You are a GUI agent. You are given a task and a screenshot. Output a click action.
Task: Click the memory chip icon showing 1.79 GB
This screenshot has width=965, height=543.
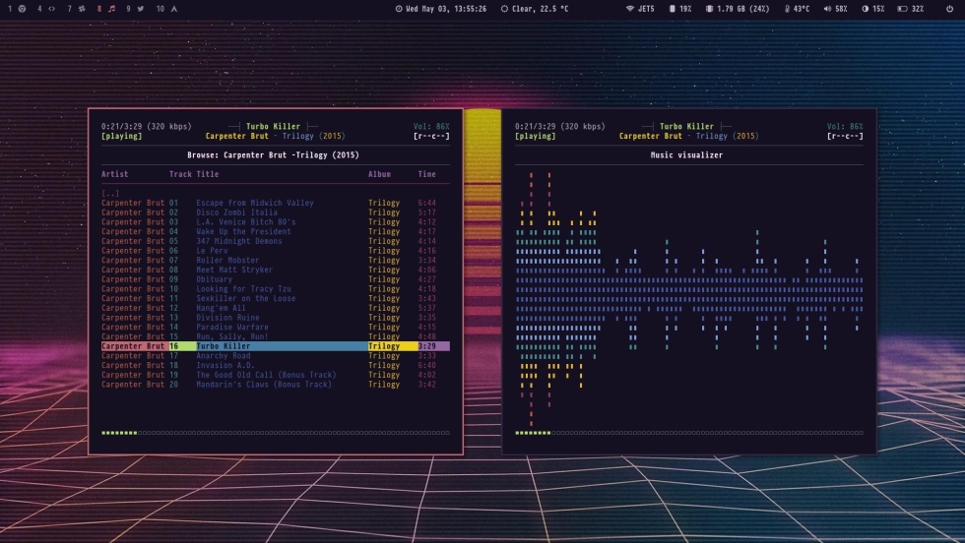(x=709, y=9)
